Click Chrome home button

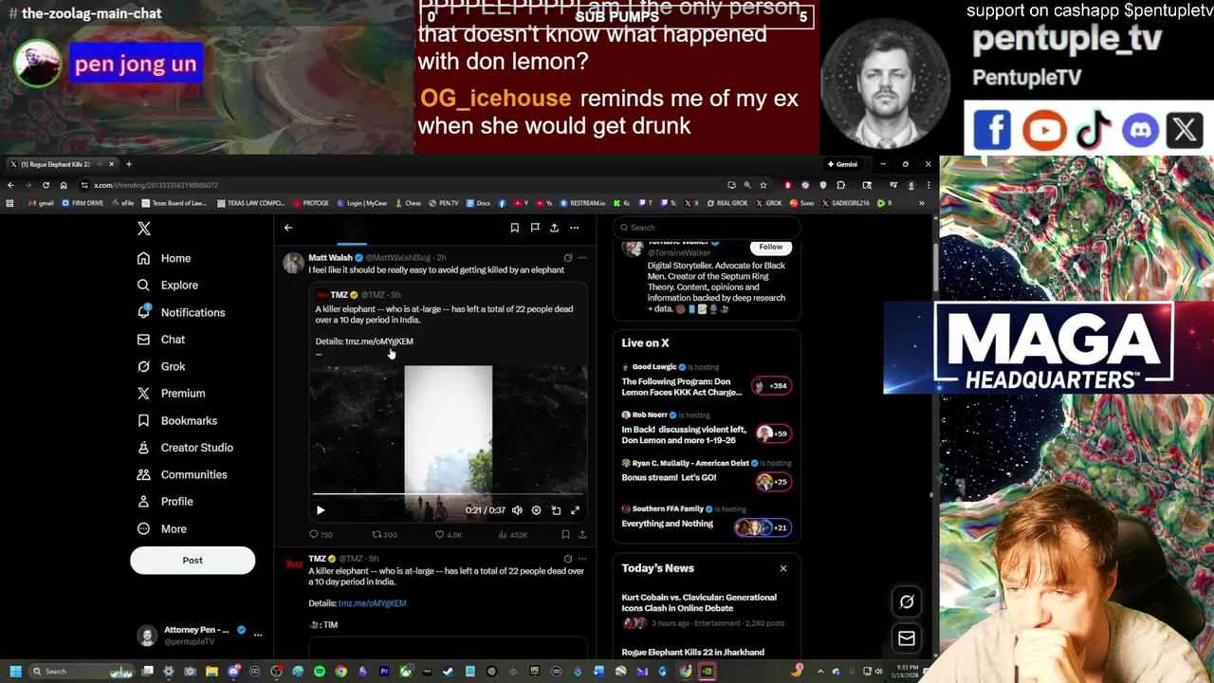[x=64, y=185]
